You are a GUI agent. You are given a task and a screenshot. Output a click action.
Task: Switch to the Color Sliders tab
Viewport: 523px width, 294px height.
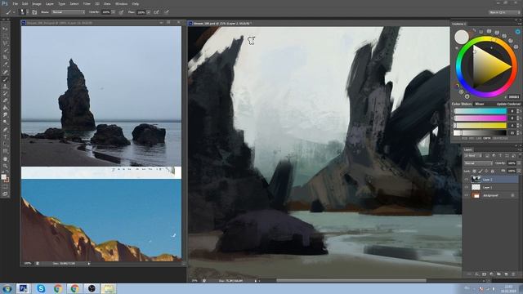(462, 104)
